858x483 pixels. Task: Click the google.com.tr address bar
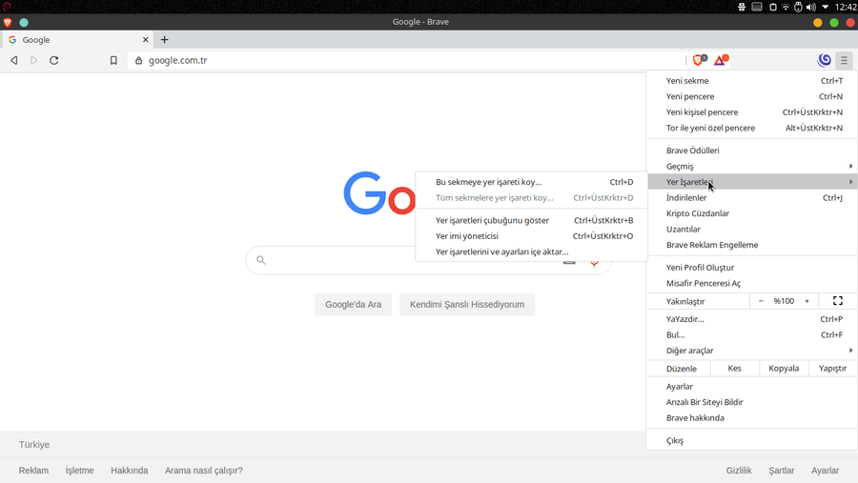tap(405, 60)
